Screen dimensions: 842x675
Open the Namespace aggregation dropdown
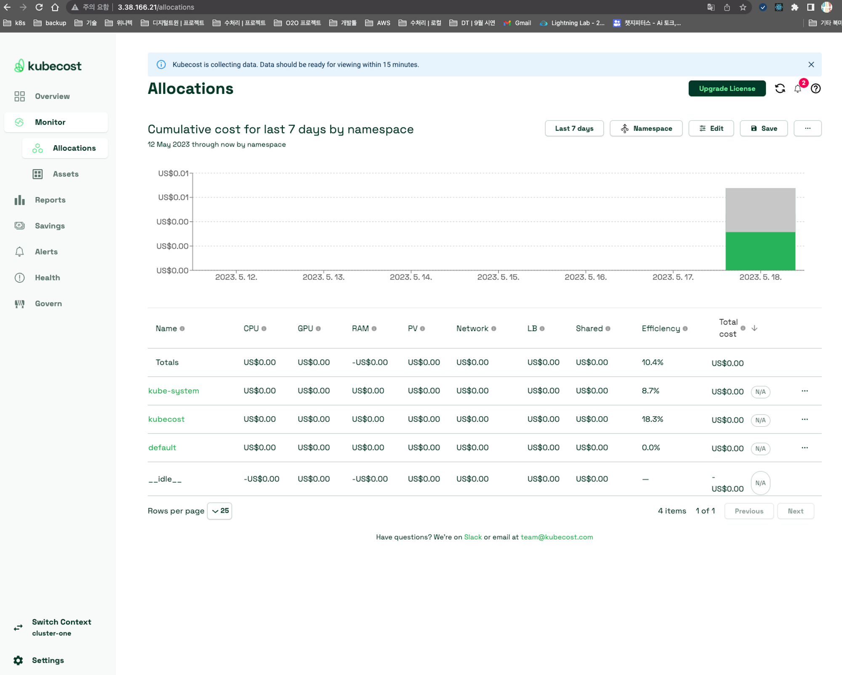coord(646,128)
